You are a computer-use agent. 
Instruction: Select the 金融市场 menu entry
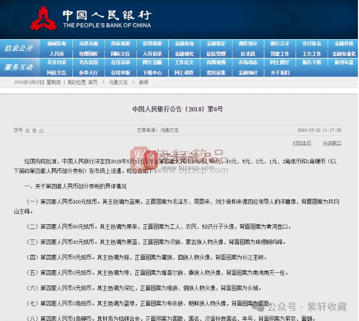[x=184, y=43]
